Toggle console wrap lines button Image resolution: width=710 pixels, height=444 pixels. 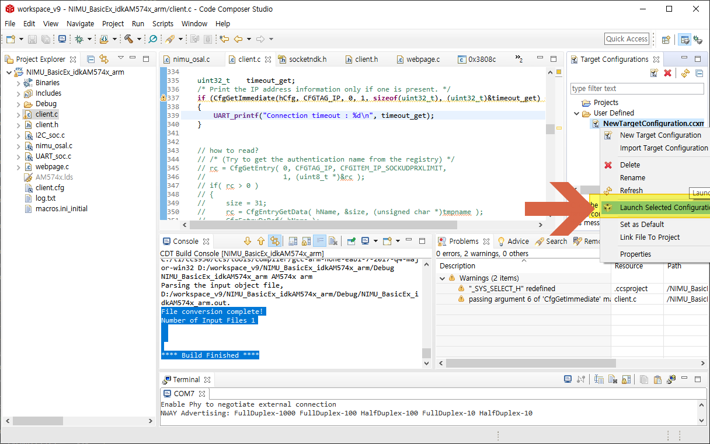[x=319, y=241]
